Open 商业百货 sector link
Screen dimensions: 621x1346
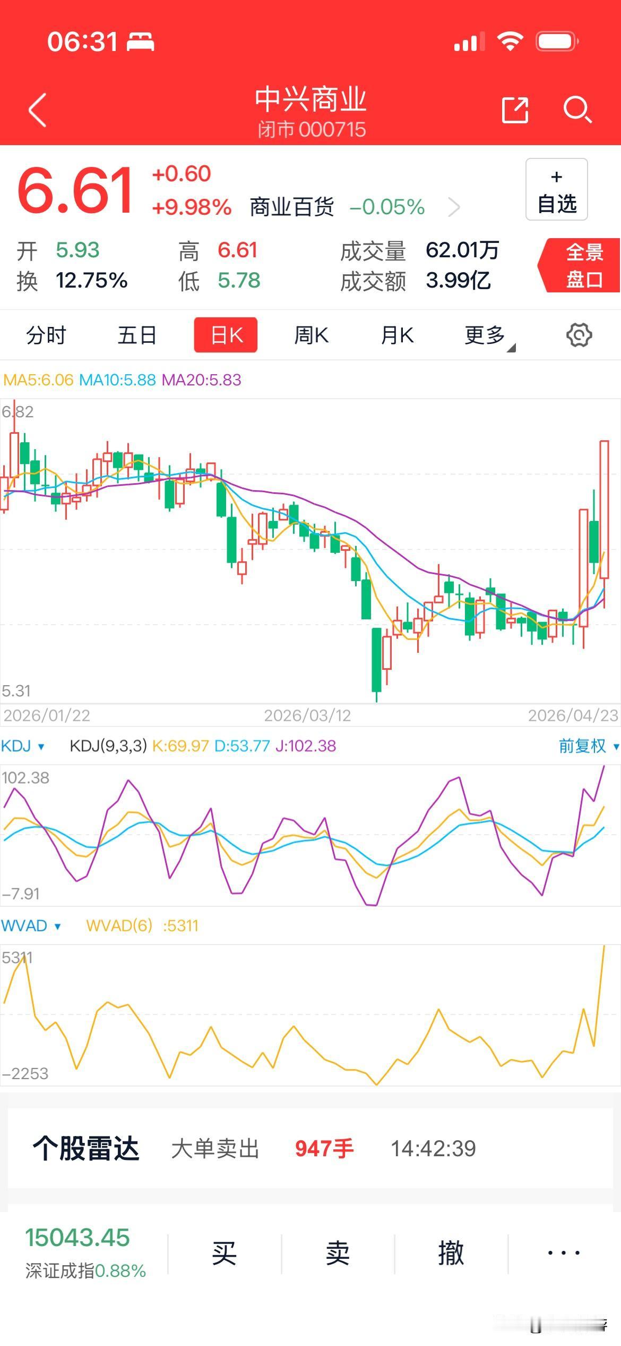click(292, 207)
